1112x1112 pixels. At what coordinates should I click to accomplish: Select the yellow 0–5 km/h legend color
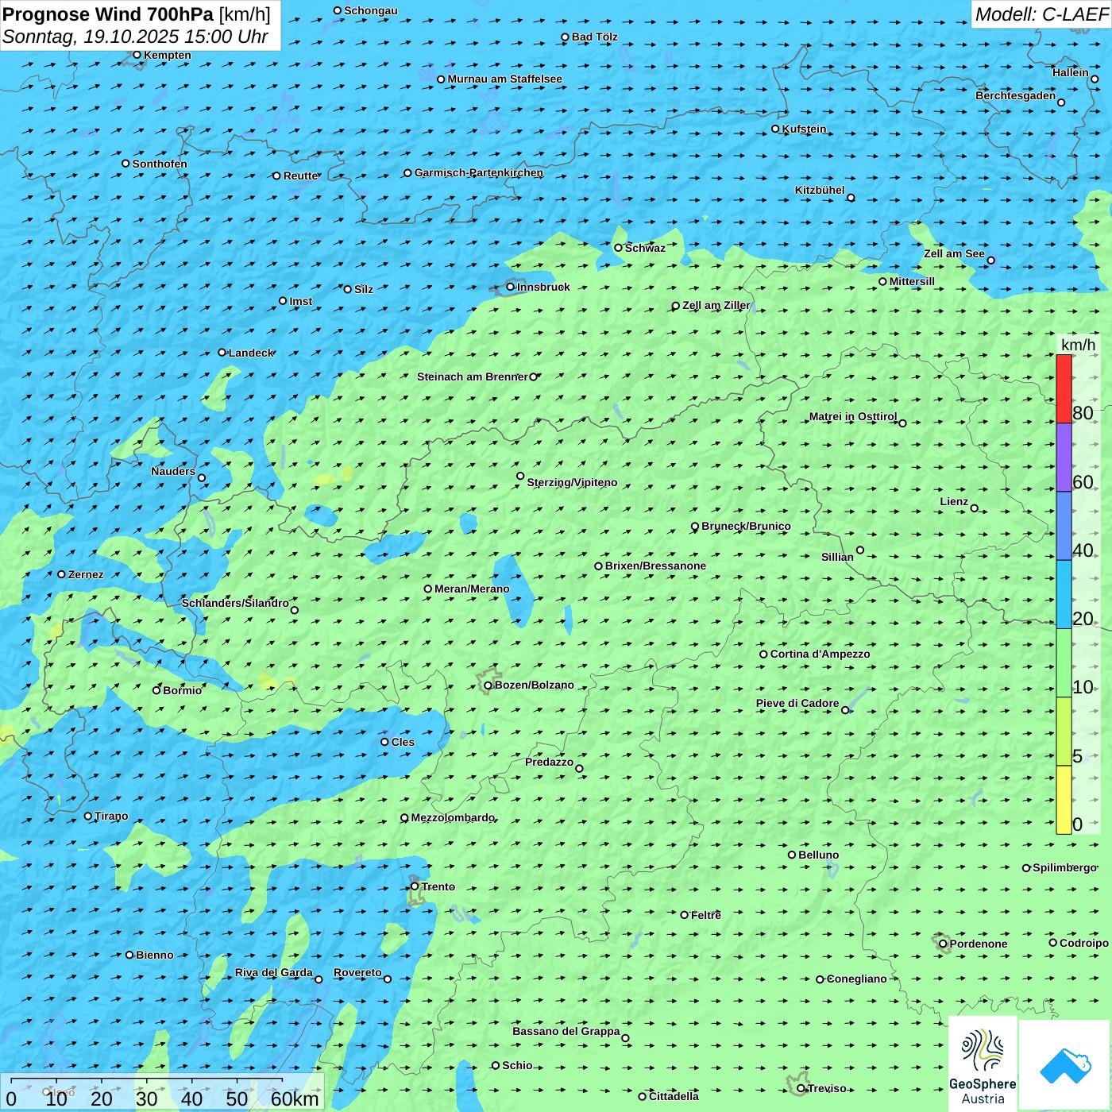pos(1064,800)
